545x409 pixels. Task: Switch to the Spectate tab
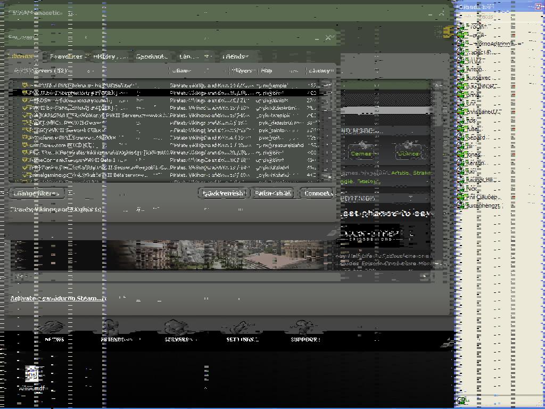[x=152, y=56]
